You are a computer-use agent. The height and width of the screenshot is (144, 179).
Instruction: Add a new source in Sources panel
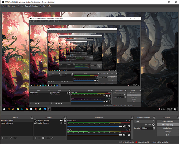pyautogui.click(x=36, y=138)
